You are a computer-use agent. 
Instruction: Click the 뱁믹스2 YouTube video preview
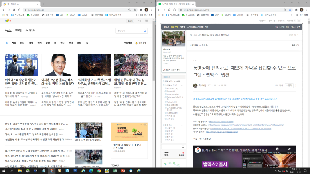pyautogui.click(x=244, y=157)
